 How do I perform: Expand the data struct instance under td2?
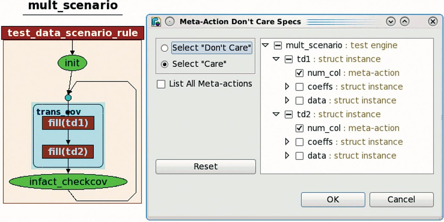tap(287, 155)
